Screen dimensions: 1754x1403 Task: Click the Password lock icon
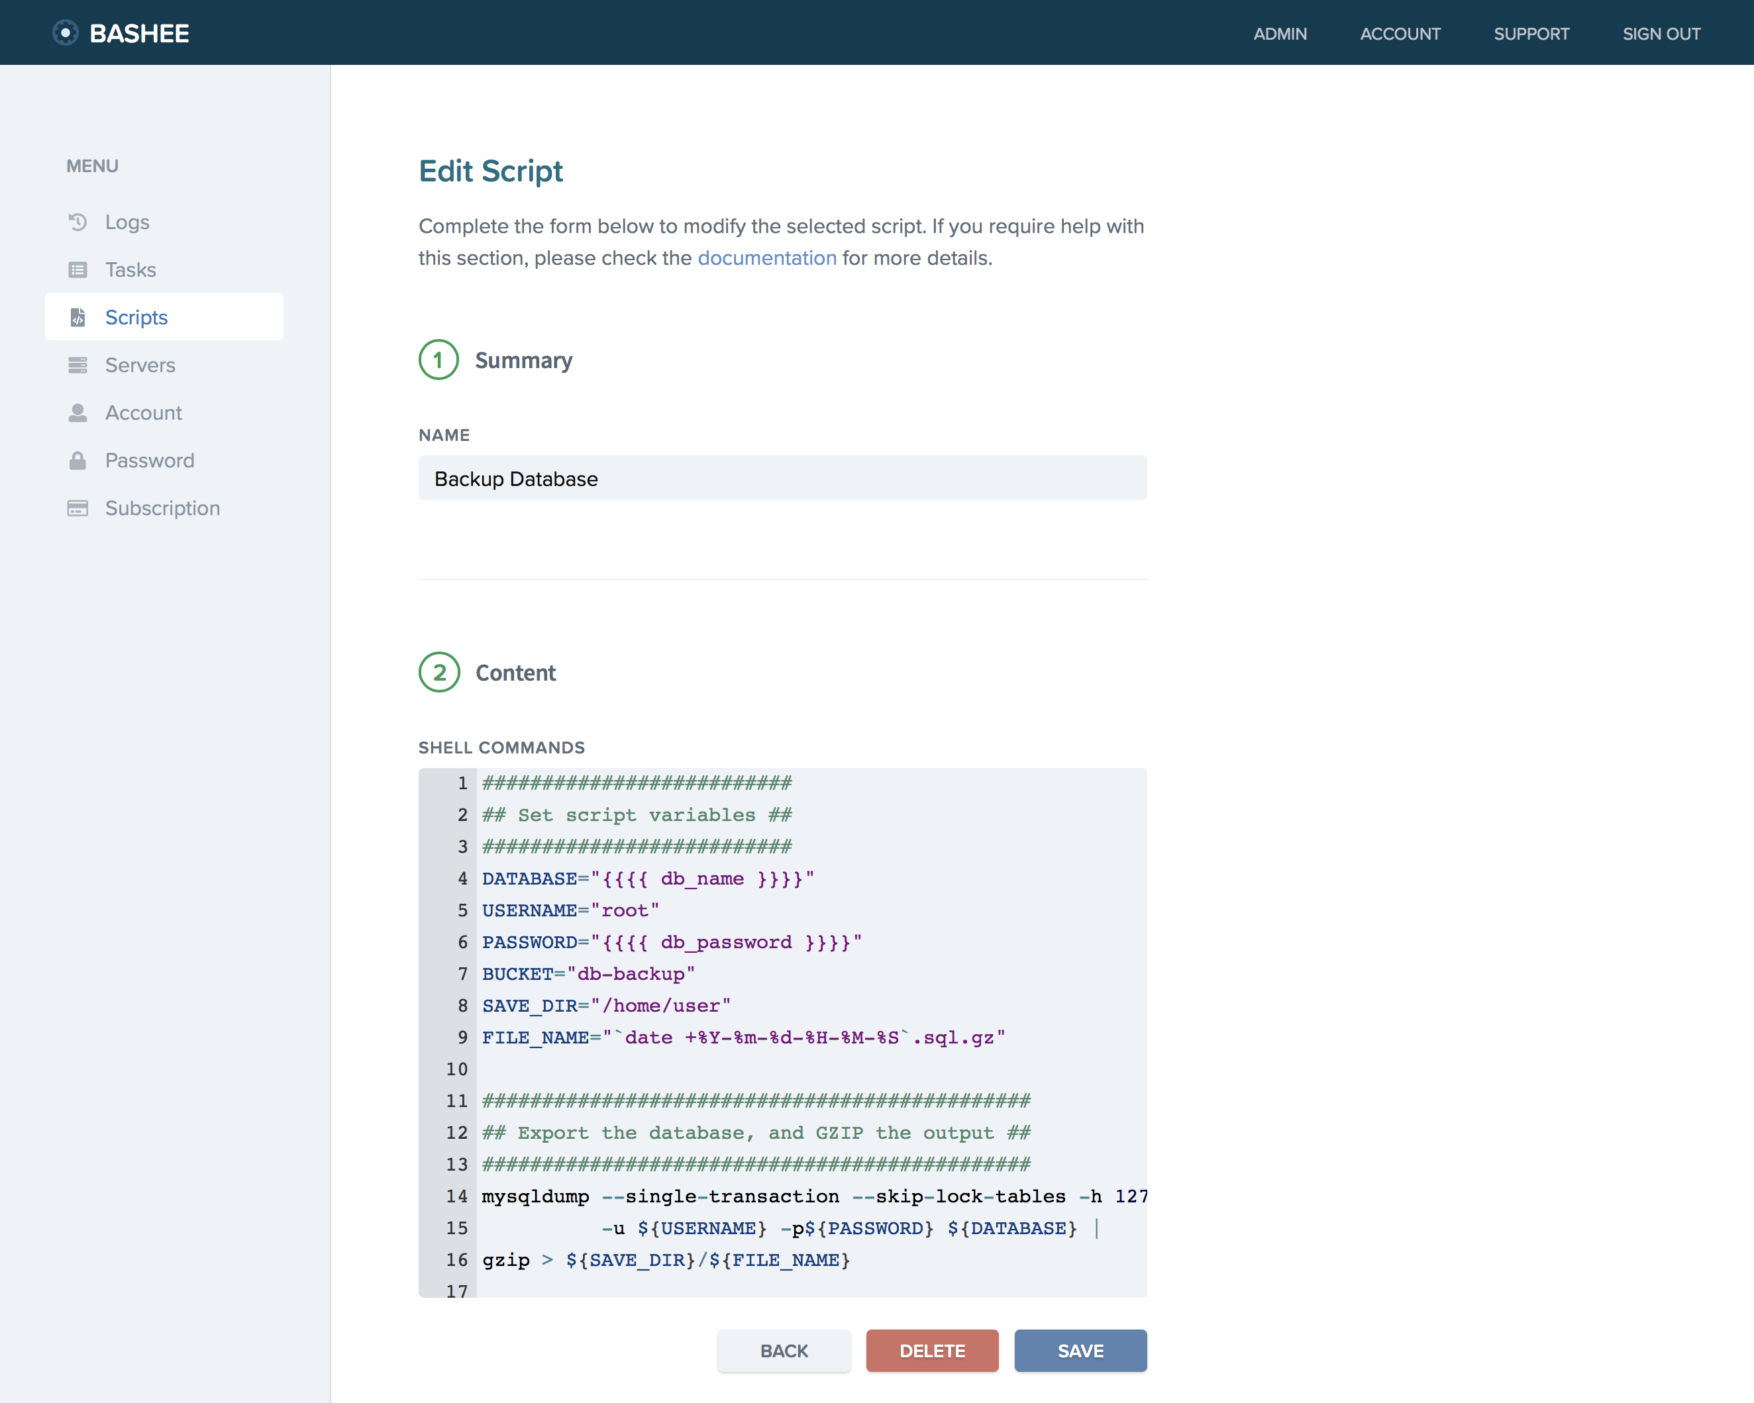77,460
